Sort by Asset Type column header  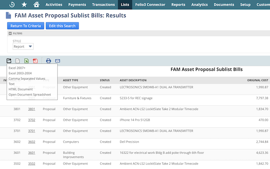[70, 80]
